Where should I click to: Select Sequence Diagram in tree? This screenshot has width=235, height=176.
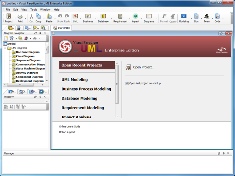(x=28, y=61)
